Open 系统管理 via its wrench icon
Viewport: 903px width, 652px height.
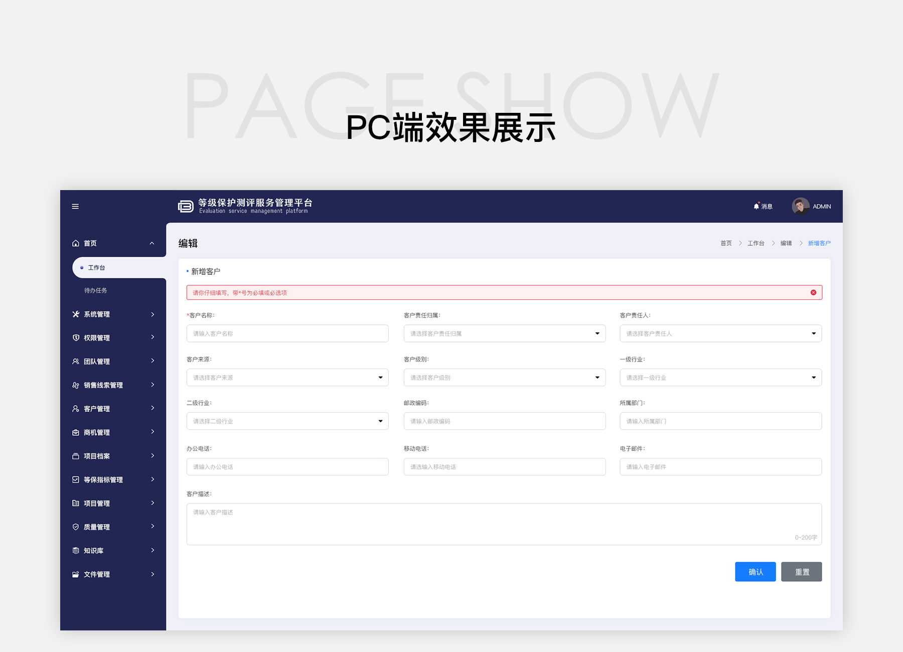pos(76,314)
